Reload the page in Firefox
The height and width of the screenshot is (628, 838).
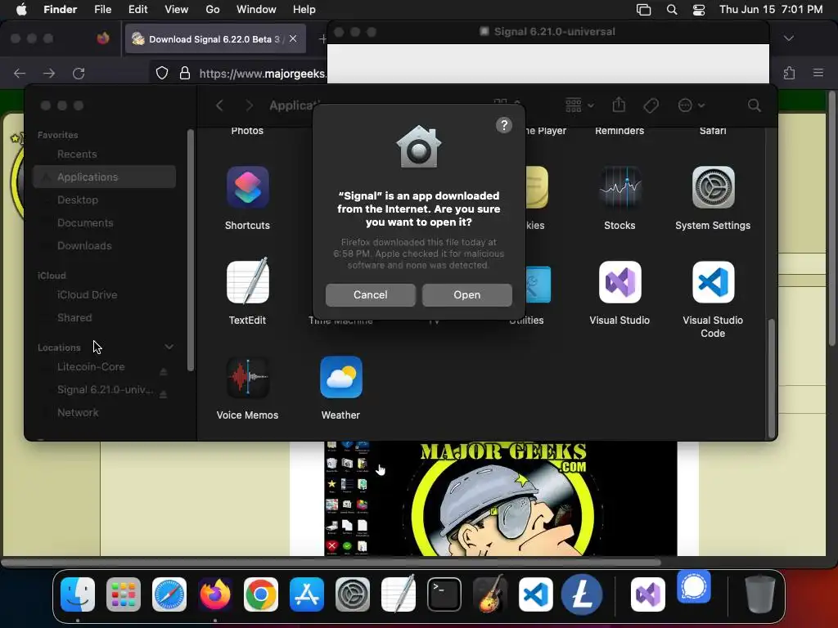click(x=79, y=73)
